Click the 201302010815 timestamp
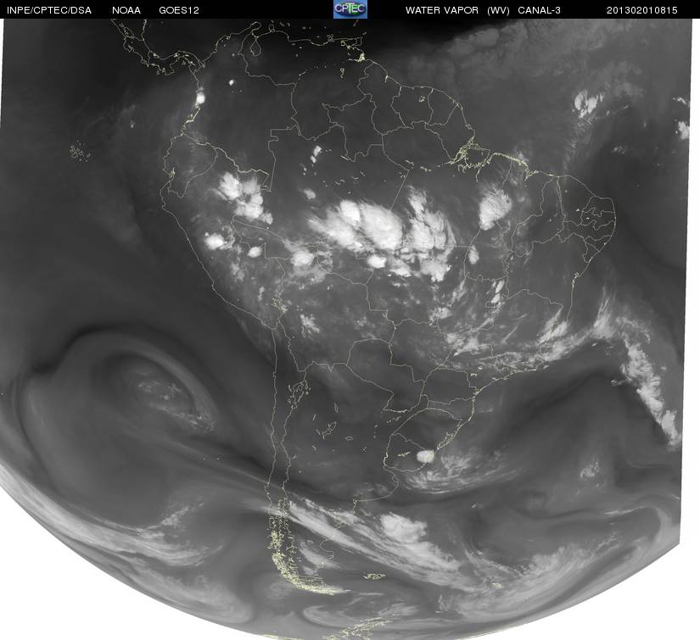The height and width of the screenshot is (640, 700). 641,10
